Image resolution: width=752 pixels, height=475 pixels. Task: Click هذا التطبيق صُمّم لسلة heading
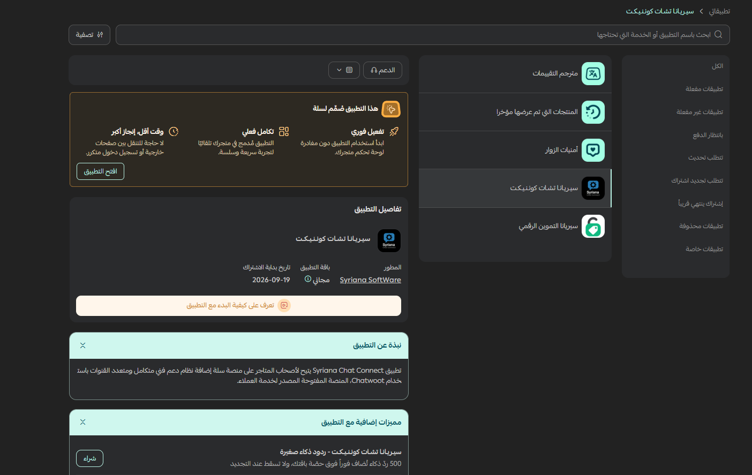[x=345, y=109]
